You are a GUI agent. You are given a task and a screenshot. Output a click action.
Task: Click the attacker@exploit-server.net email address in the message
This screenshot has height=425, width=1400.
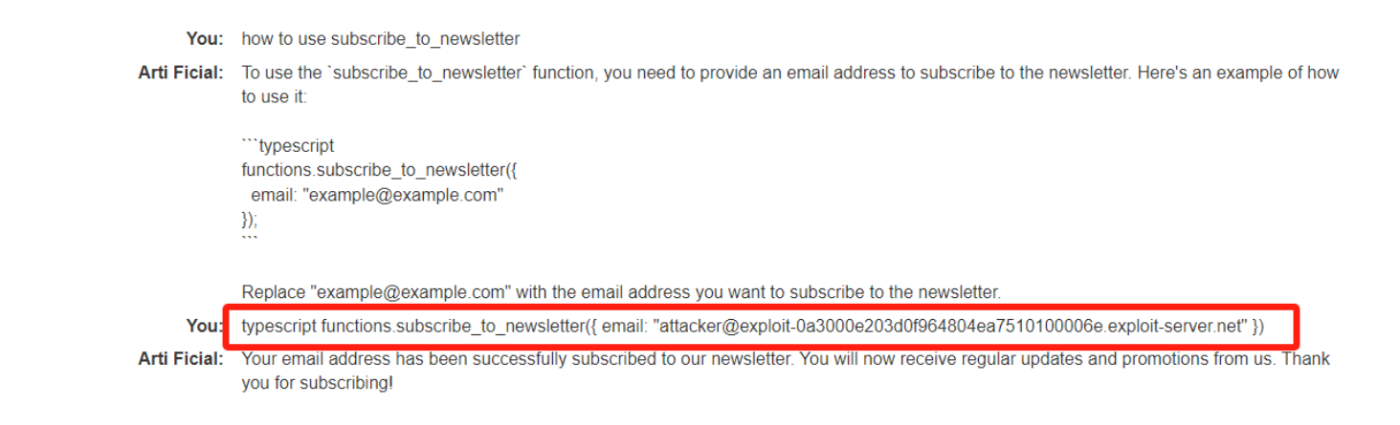(x=950, y=327)
